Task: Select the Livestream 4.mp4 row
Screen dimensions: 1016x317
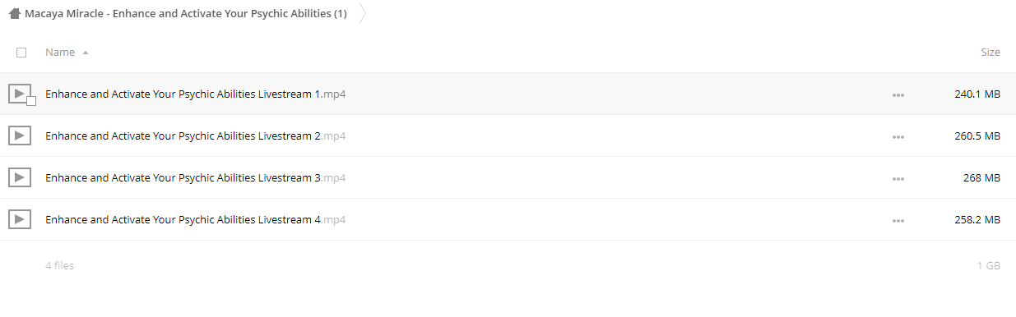Action: click(x=508, y=219)
